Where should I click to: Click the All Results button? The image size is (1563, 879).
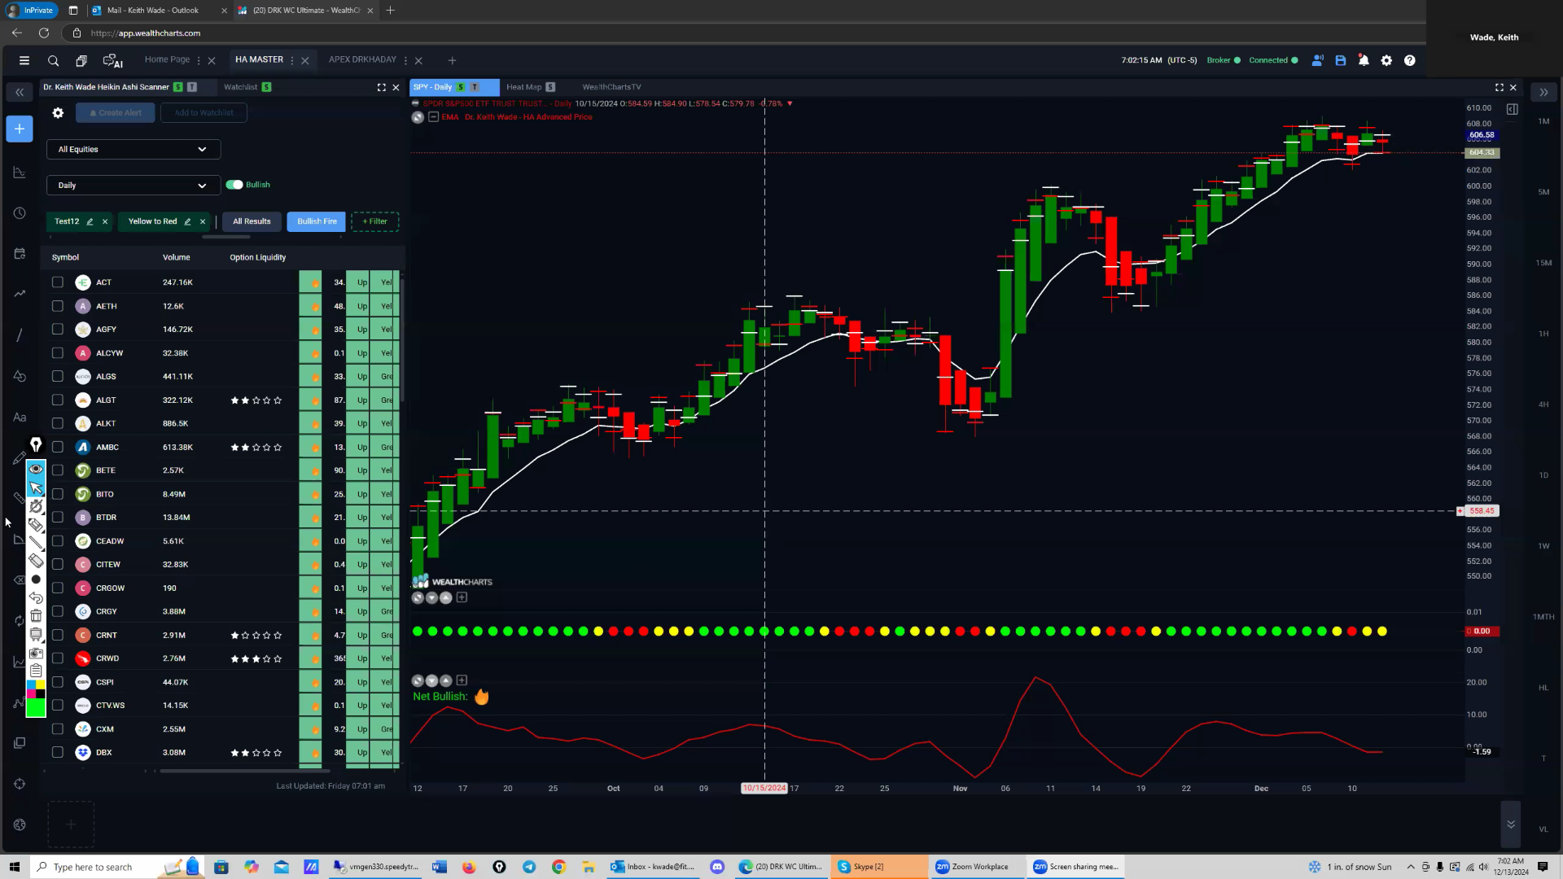click(x=252, y=221)
